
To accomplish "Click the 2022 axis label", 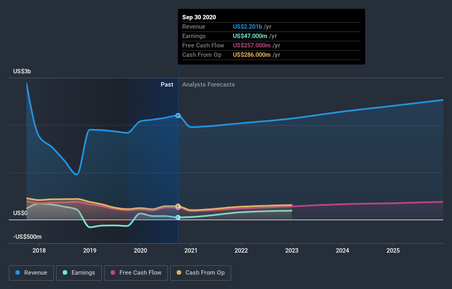I will [x=241, y=250].
